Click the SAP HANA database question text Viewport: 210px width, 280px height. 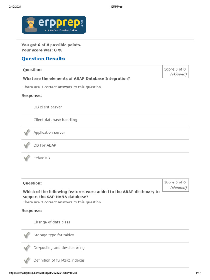[91, 194]
